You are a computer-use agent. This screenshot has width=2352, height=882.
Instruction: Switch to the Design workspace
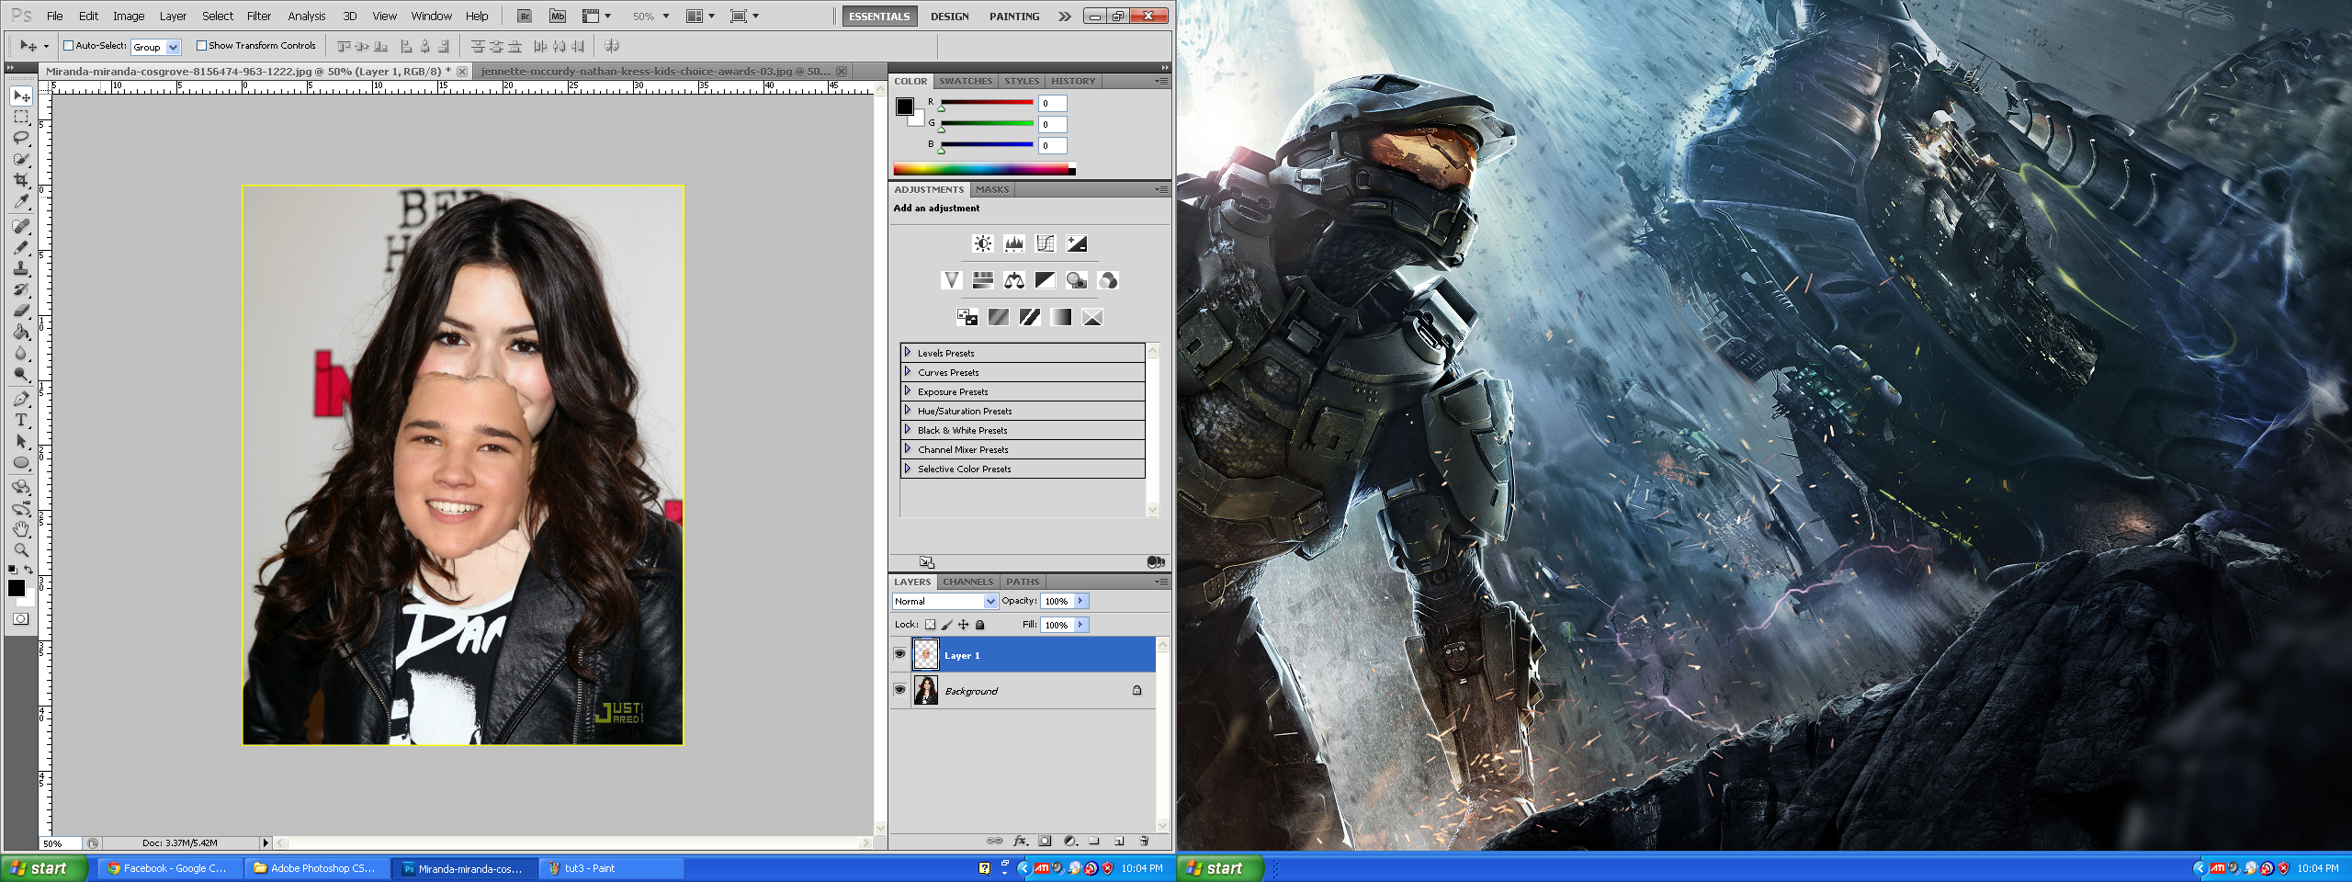click(x=949, y=17)
